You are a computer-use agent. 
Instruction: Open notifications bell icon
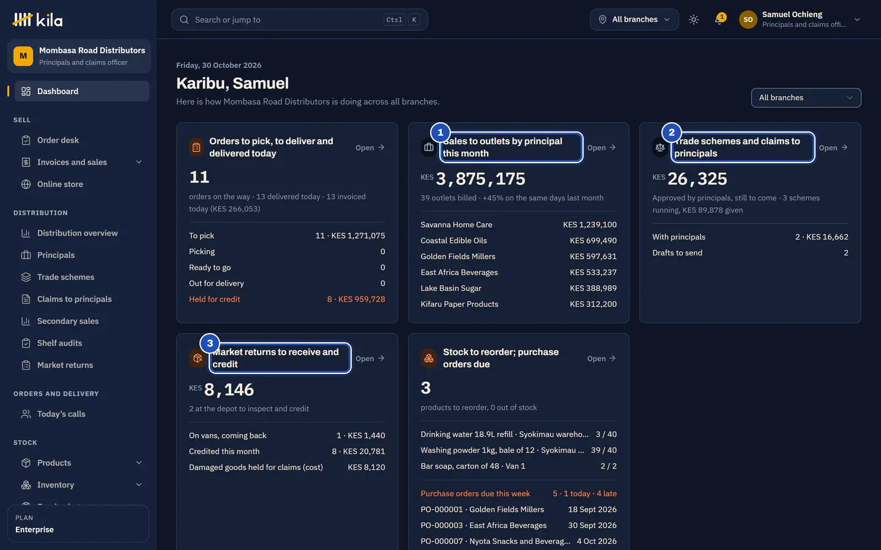click(x=719, y=20)
